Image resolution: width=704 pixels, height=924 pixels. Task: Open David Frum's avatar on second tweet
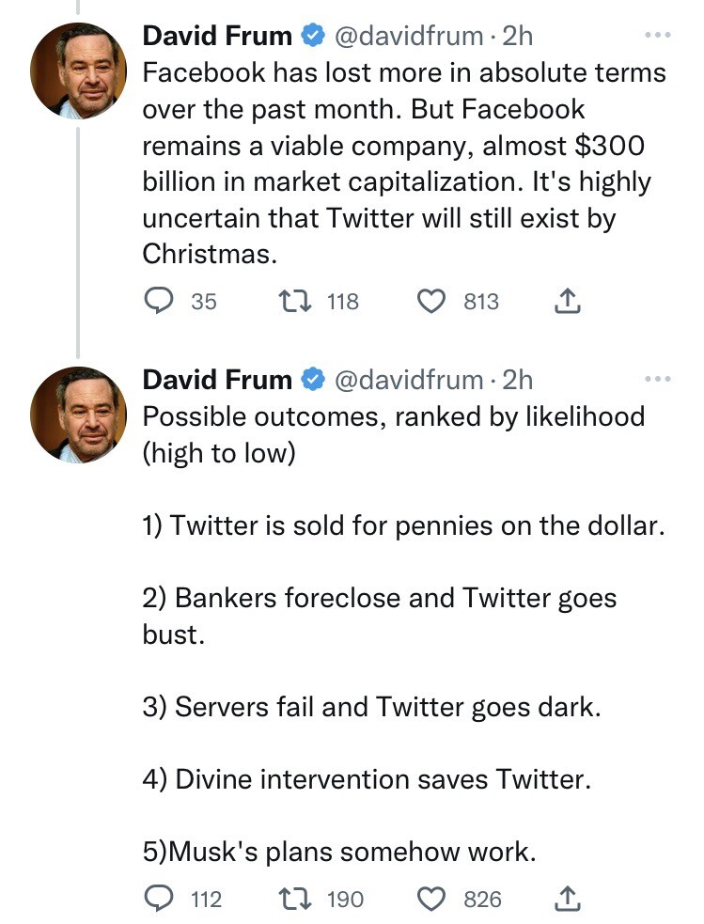(79, 415)
